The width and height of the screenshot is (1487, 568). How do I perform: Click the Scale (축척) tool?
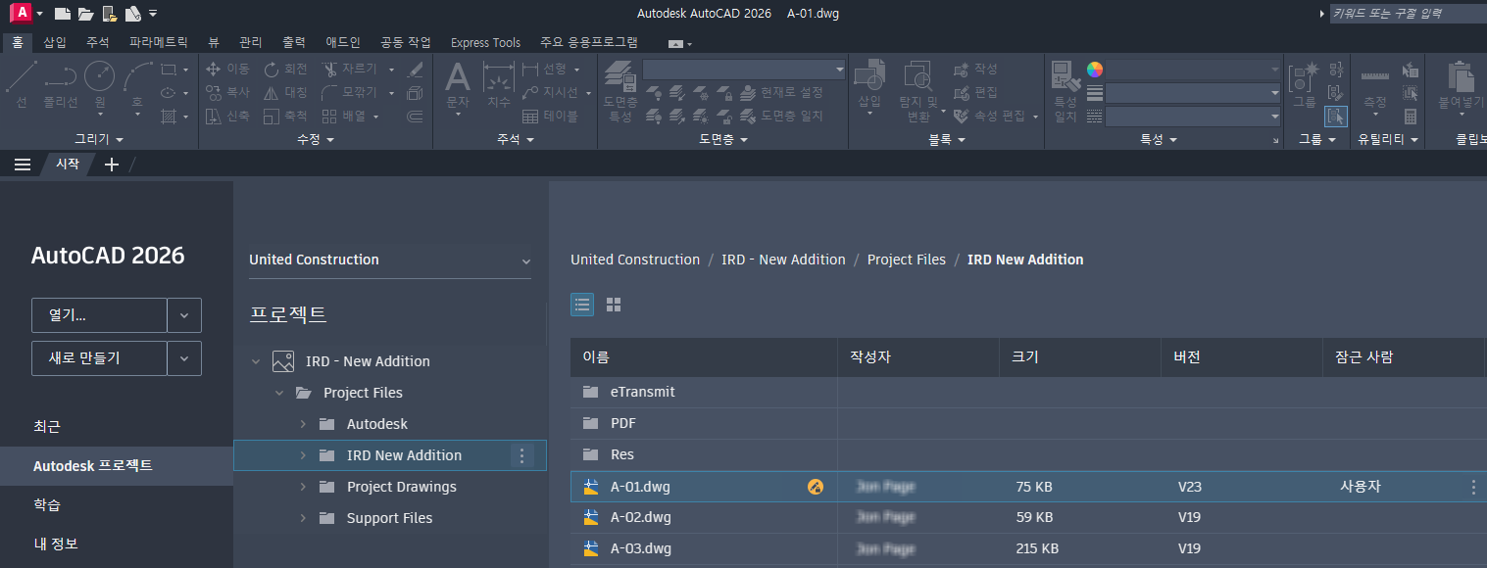(x=285, y=116)
